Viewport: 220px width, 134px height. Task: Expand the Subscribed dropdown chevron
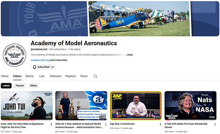[52, 67]
